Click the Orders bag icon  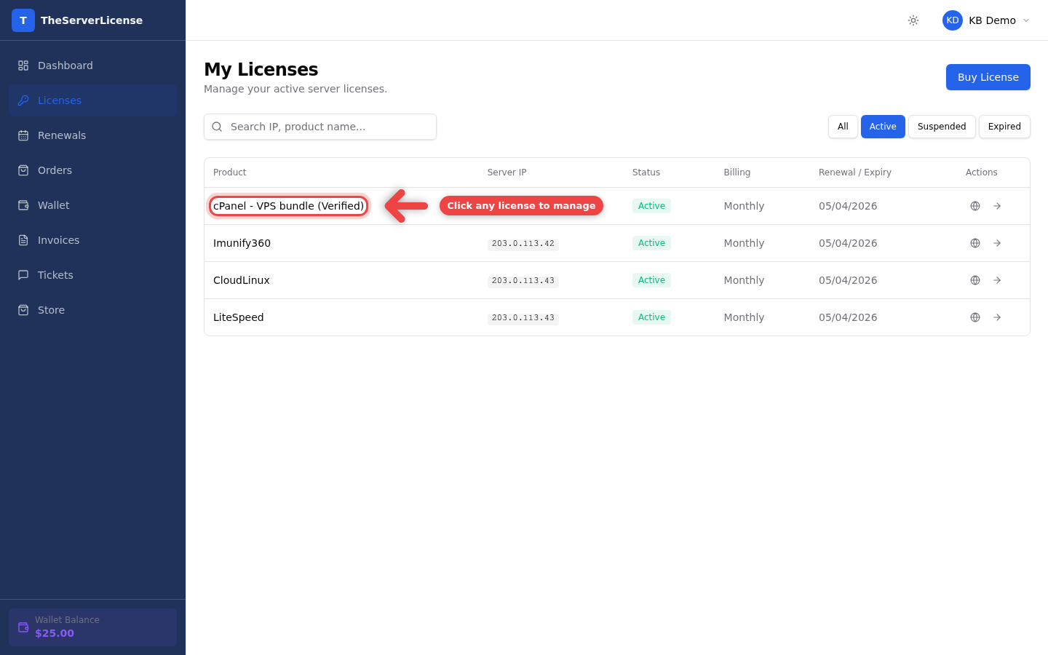(23, 170)
